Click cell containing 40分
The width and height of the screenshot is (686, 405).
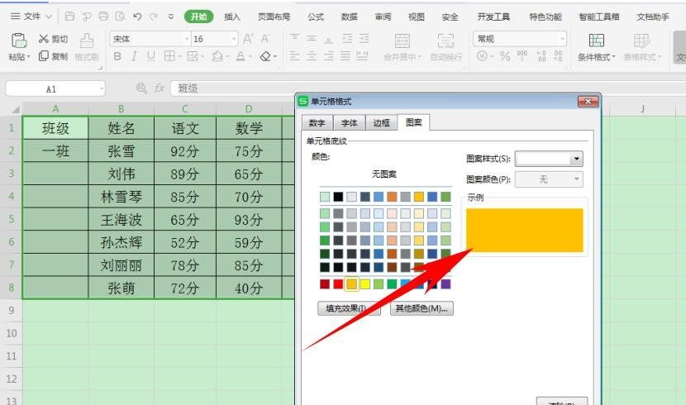click(249, 288)
